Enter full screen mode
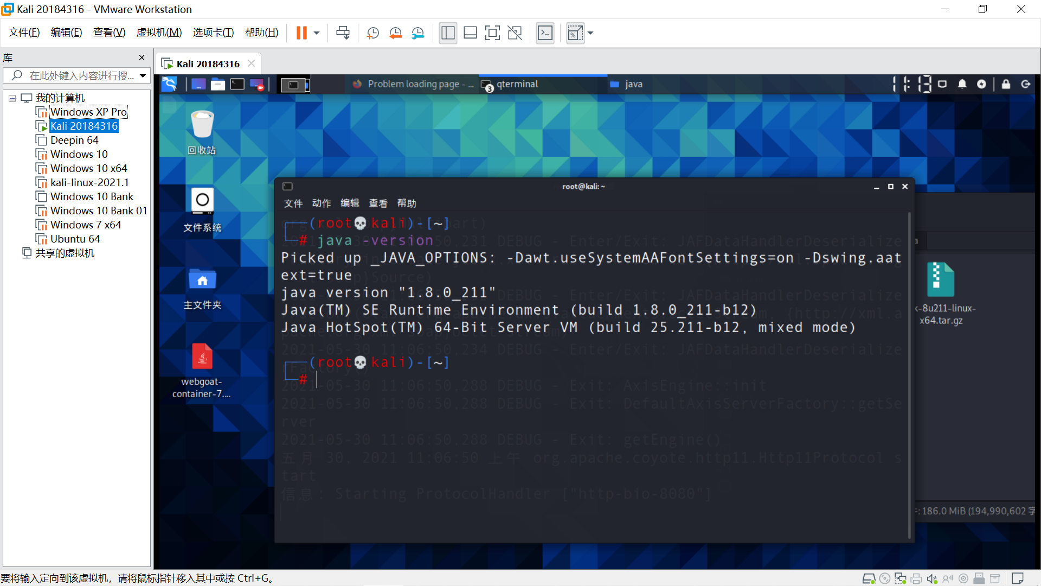The image size is (1041, 586). pyautogui.click(x=492, y=33)
